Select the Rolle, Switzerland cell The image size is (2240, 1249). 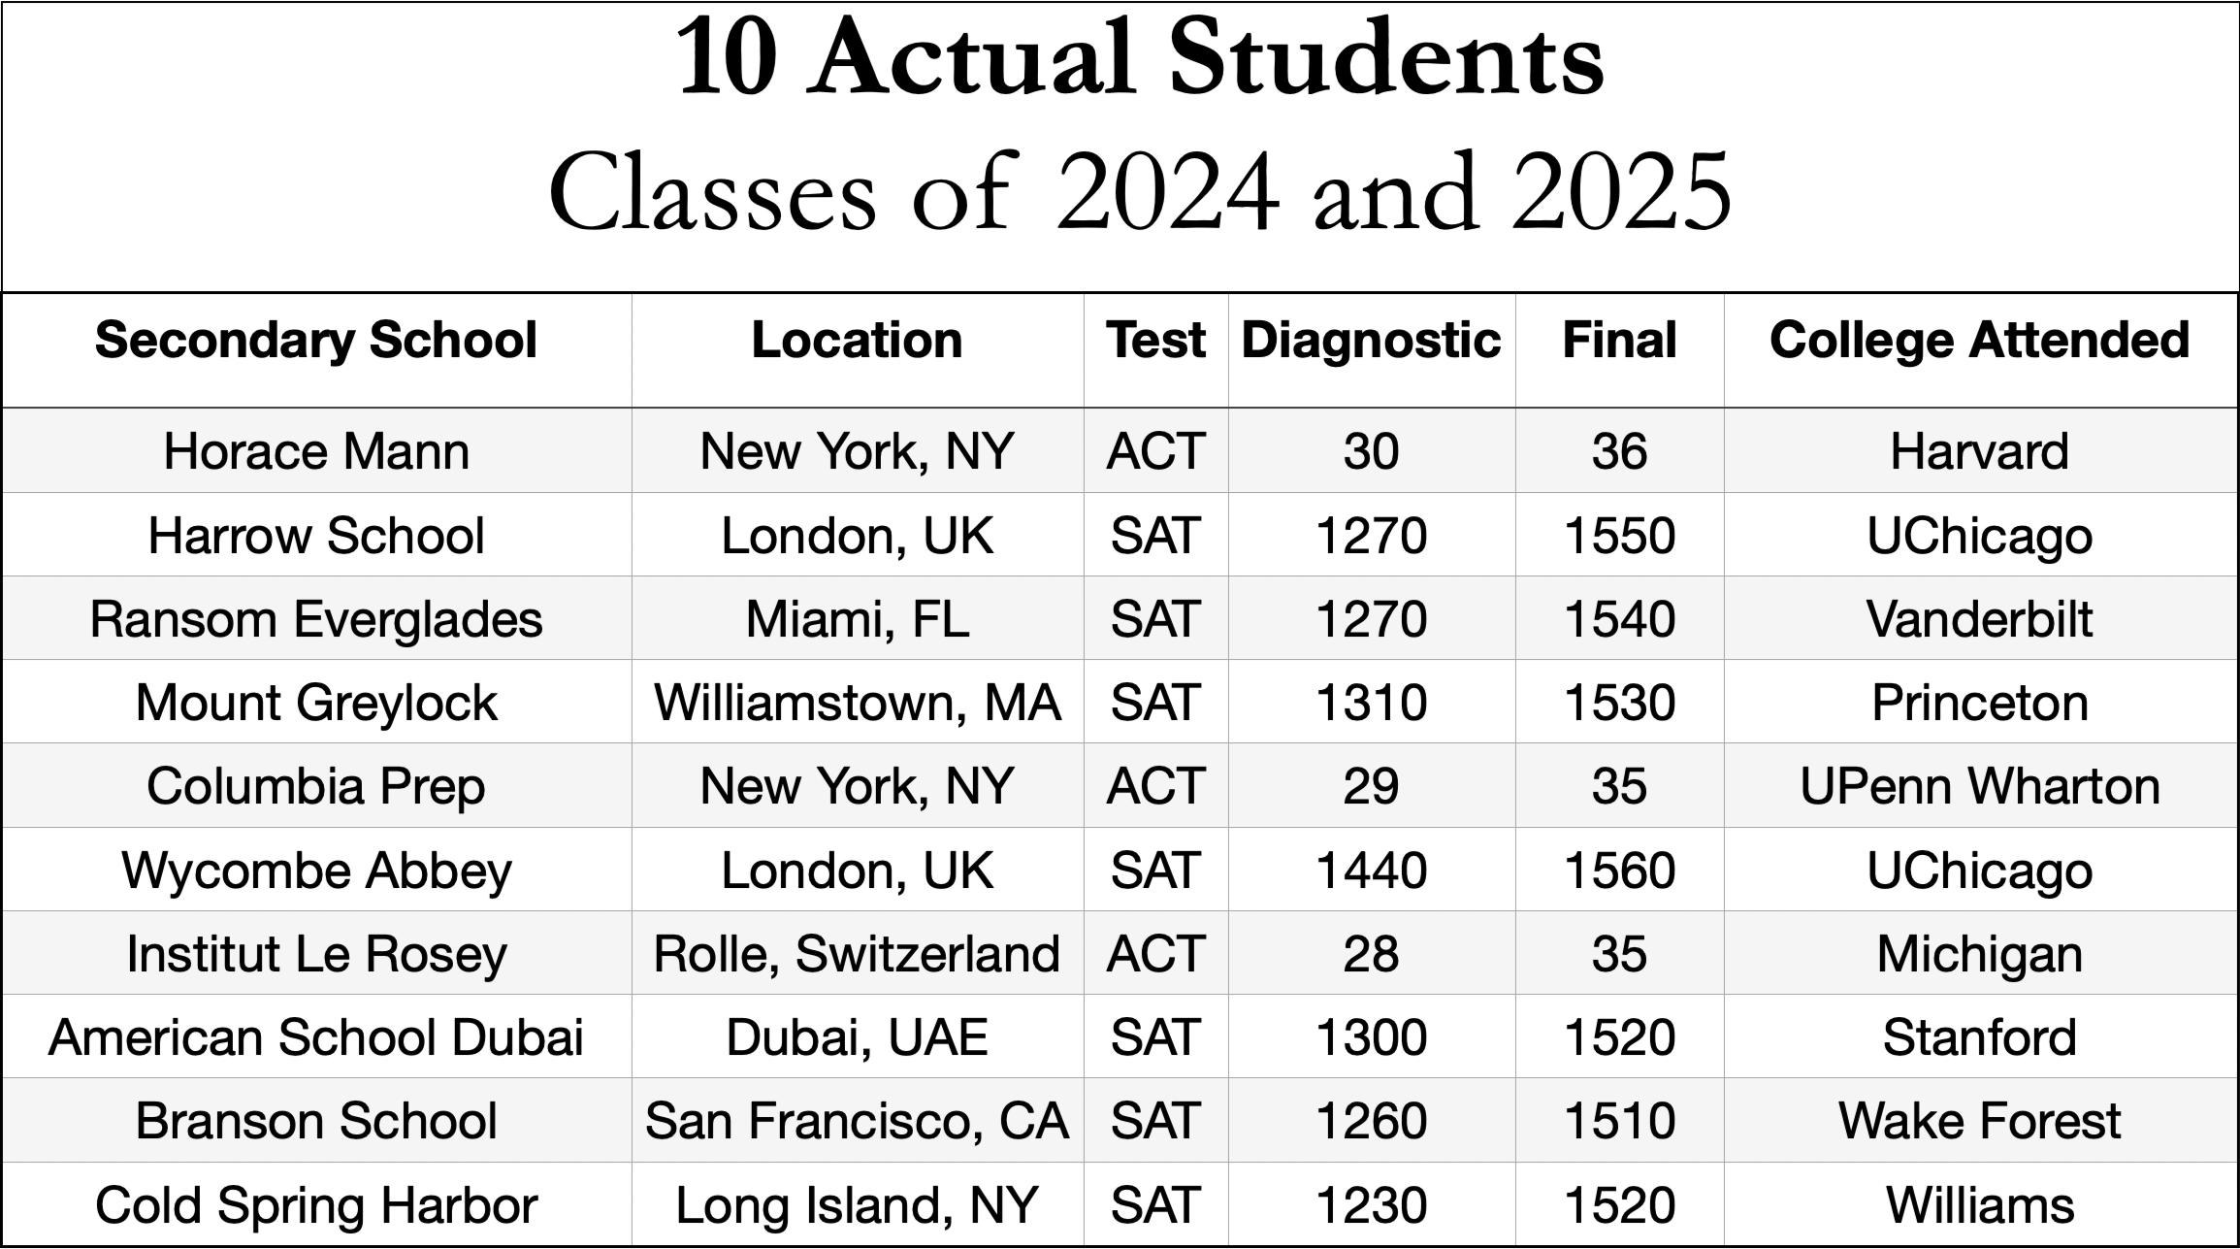click(857, 954)
